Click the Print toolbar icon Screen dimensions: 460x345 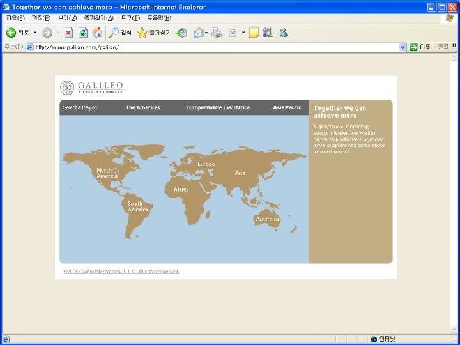[217, 33]
